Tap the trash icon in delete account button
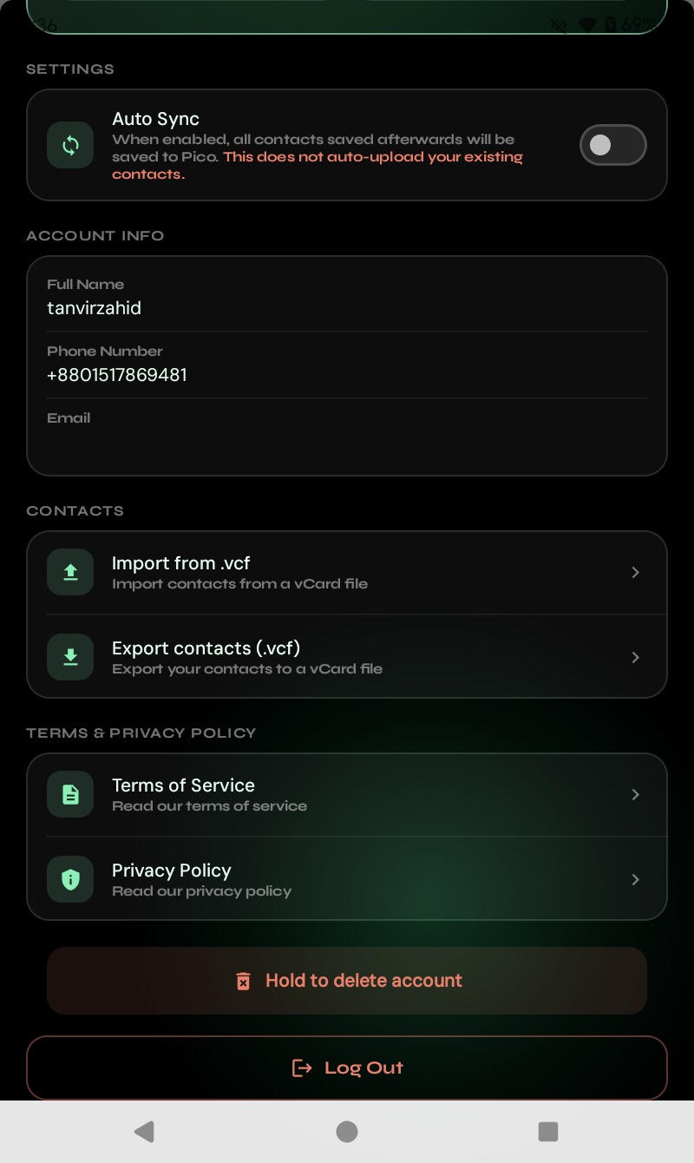The image size is (694, 1163). (244, 981)
